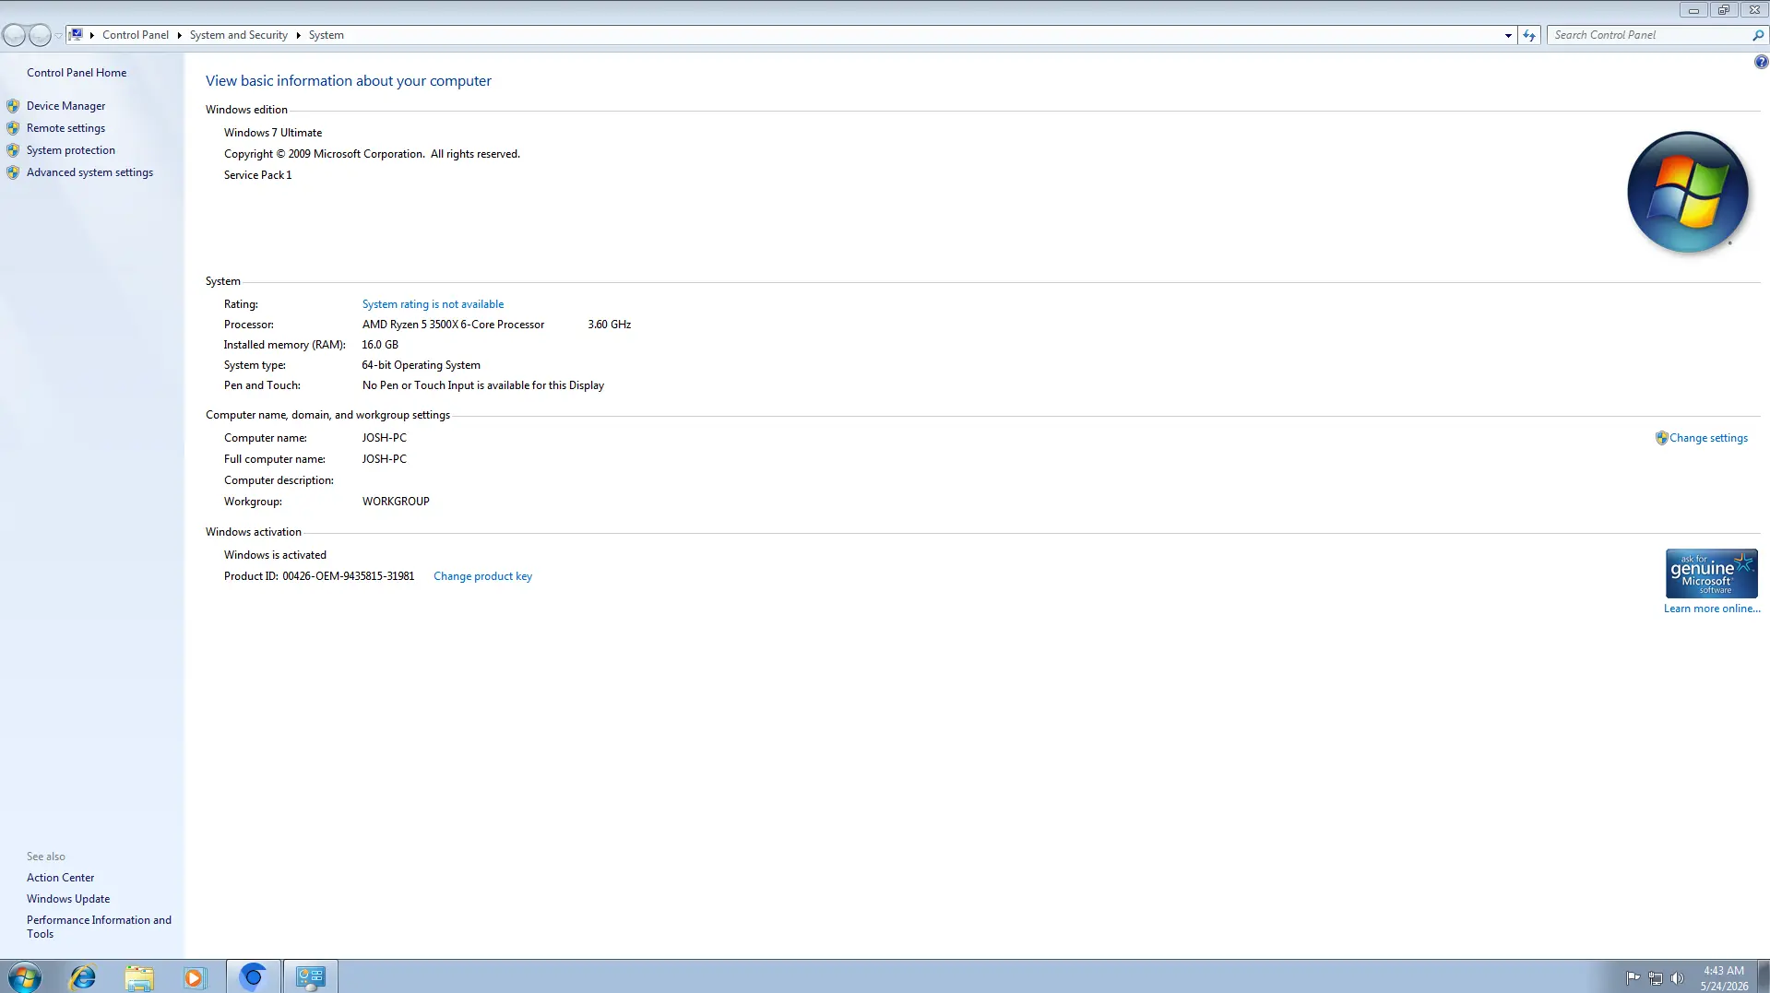This screenshot has height=993, width=1770.
Task: Refresh the System page
Action: 1529,35
